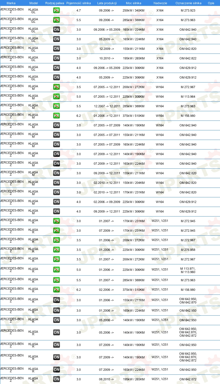Click power value 195kW / 265KM in GL row
This screenshot has height=384, width=220.
(134, 58)
